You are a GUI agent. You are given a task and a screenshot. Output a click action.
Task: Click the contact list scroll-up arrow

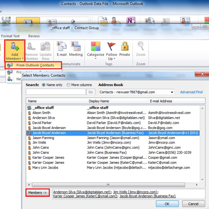(x=202, y=108)
